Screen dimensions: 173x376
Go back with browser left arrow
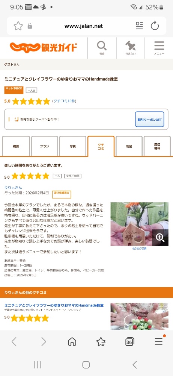click(x=14, y=341)
